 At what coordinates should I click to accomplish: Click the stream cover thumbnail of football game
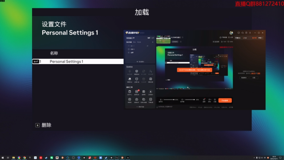pyautogui.click(x=163, y=39)
